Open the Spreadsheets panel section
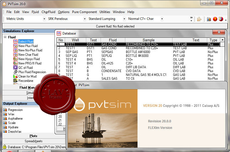Viewport: 230px width, 152px height. (x=33, y=141)
